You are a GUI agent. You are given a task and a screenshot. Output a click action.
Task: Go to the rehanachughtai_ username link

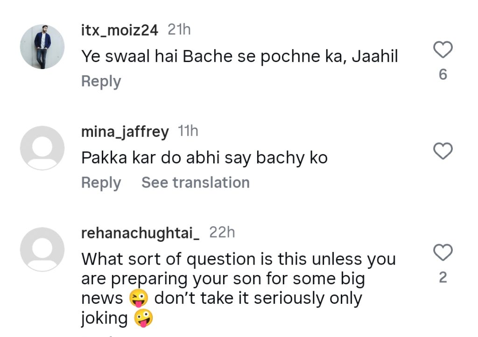coord(141,233)
